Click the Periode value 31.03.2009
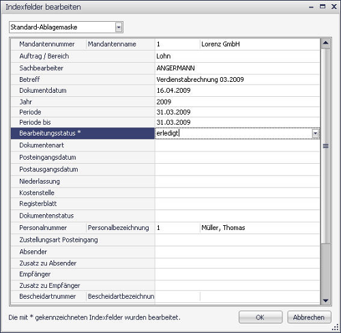Image resolution: width=341 pixels, height=333 pixels. tap(237, 112)
